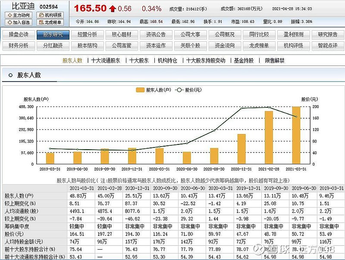The height and width of the screenshot is (260, 345).
Task: Click the 股东人数(户) row label
Action: [x=19, y=196]
